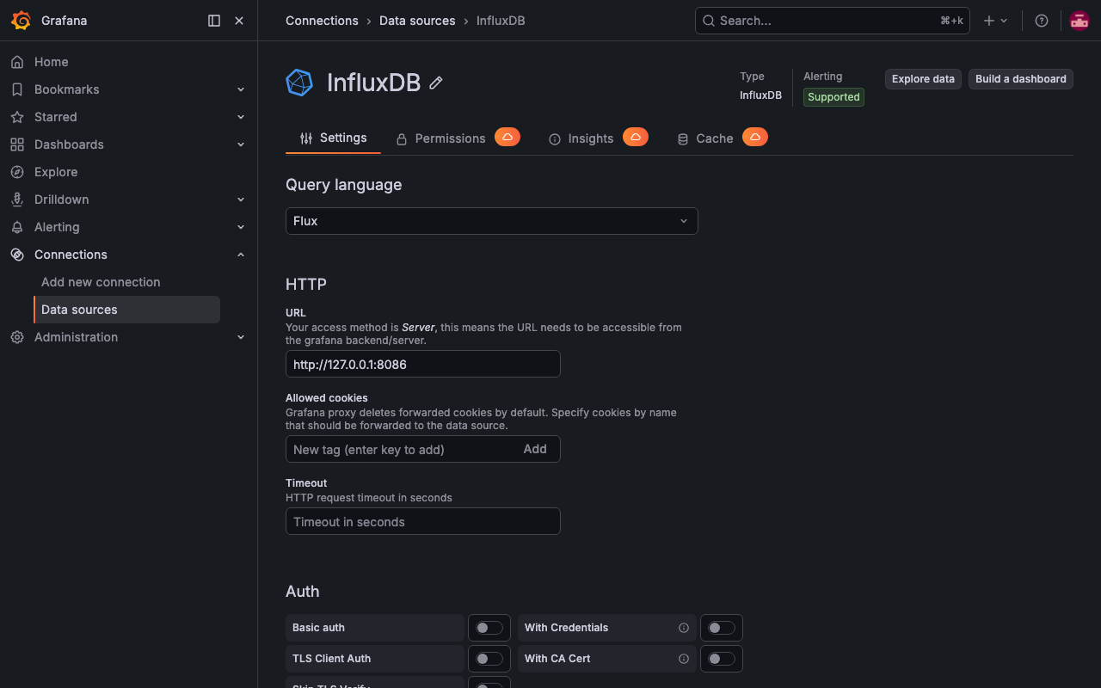Expand the Administration section chevron
Screen dimensions: 1101x688
pyautogui.click(x=241, y=337)
